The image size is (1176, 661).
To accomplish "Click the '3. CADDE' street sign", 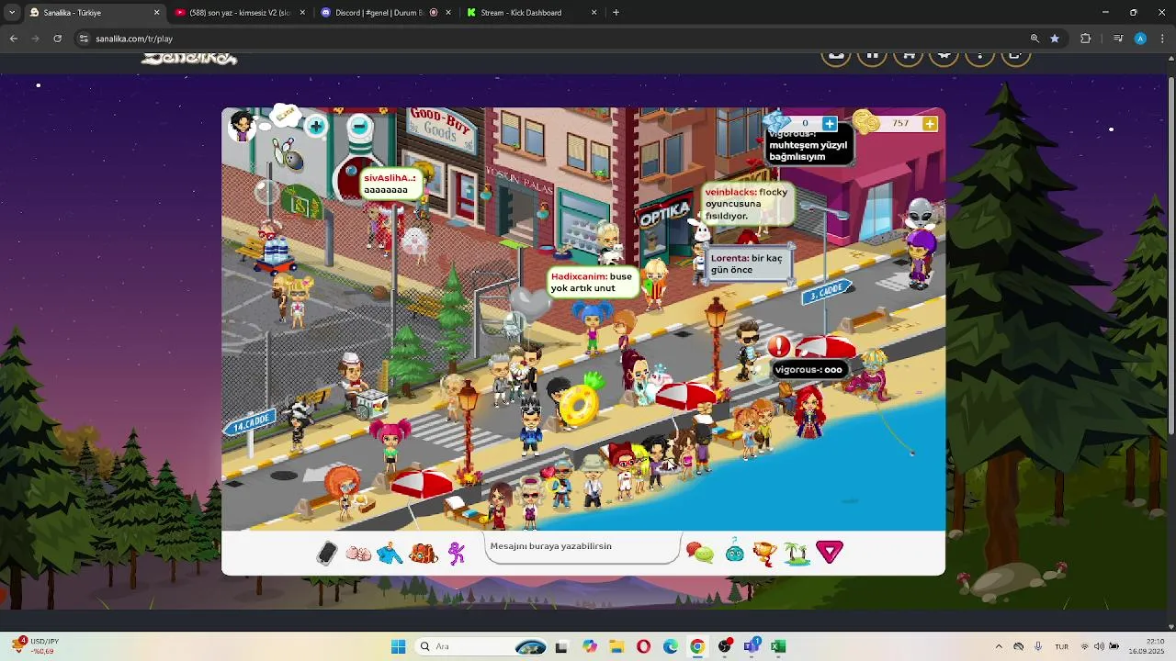I will pos(826,292).
